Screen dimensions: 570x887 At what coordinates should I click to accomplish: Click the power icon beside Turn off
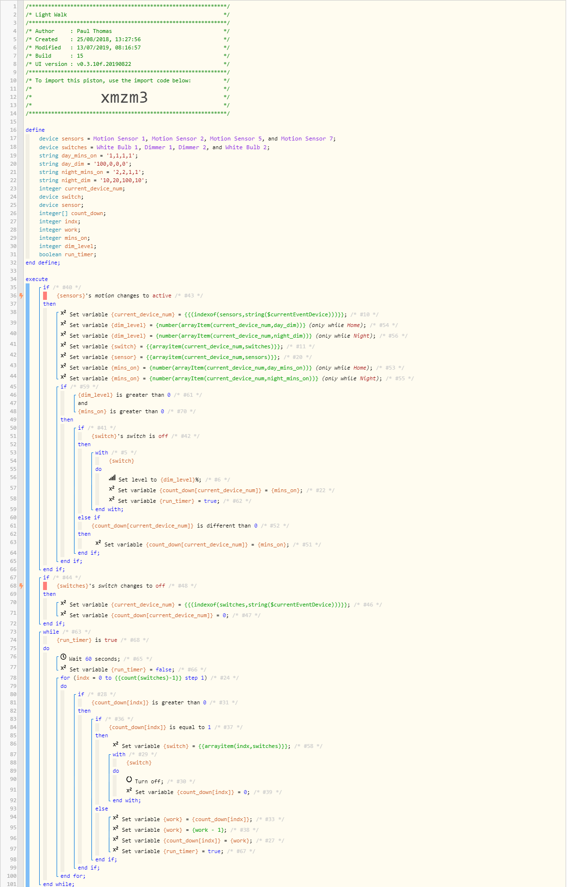[129, 780]
